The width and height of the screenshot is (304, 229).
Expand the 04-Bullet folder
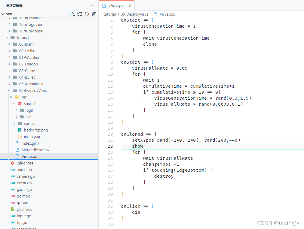pos(9,77)
